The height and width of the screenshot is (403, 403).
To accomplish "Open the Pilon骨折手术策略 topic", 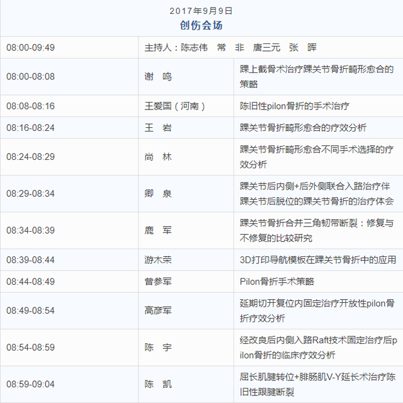I will pos(276,281).
